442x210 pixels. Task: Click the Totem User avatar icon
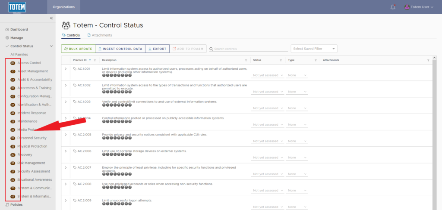[x=407, y=7]
